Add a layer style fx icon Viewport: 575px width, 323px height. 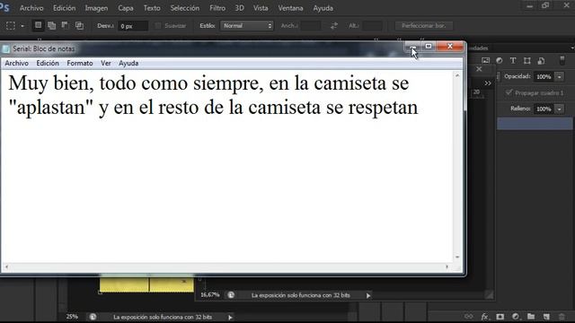point(484,317)
